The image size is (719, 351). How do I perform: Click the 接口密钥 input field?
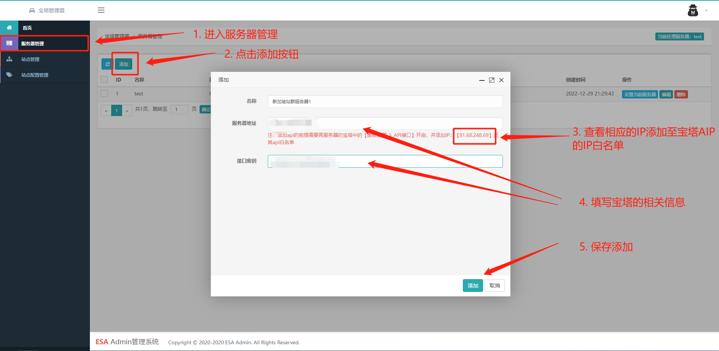pos(385,161)
